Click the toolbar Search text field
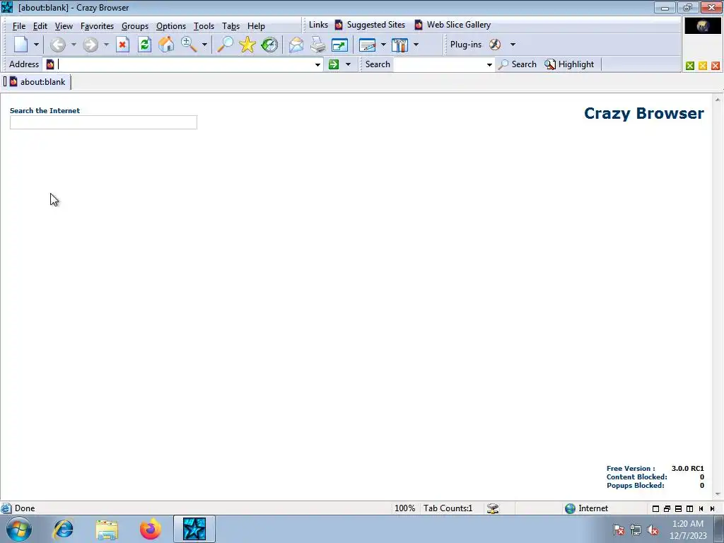Image resolution: width=724 pixels, height=543 pixels. pyautogui.click(x=438, y=64)
